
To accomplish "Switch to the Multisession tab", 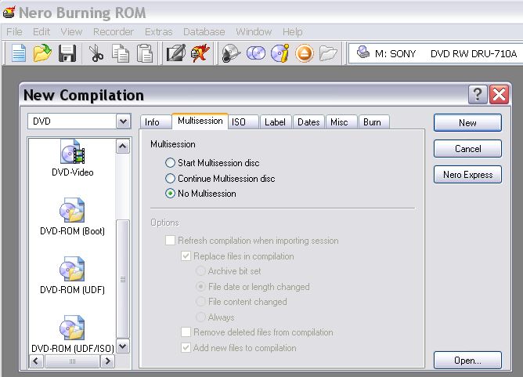I will click(200, 121).
